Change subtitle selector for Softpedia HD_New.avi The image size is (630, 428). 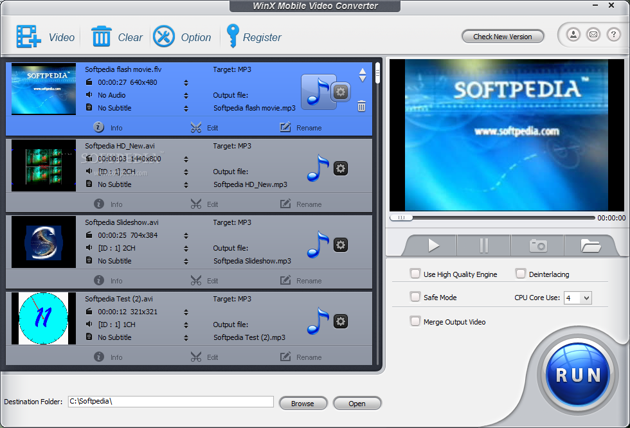(186, 185)
